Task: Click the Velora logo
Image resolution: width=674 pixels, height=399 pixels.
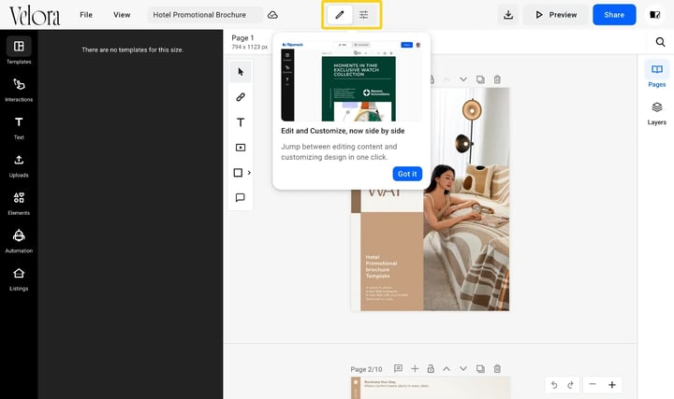Action: click(35, 16)
